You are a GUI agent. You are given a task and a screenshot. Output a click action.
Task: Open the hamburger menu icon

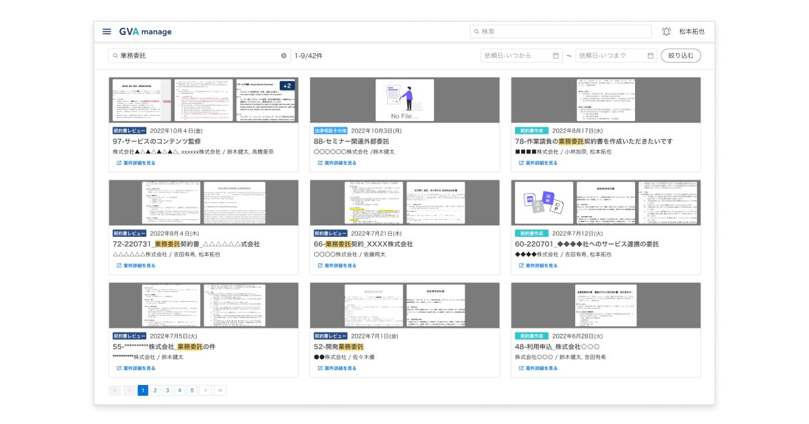(x=107, y=32)
